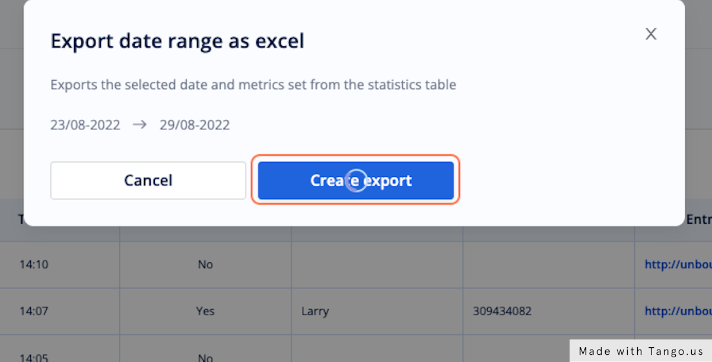Click 'No' in the 14:05 row

pos(205,357)
